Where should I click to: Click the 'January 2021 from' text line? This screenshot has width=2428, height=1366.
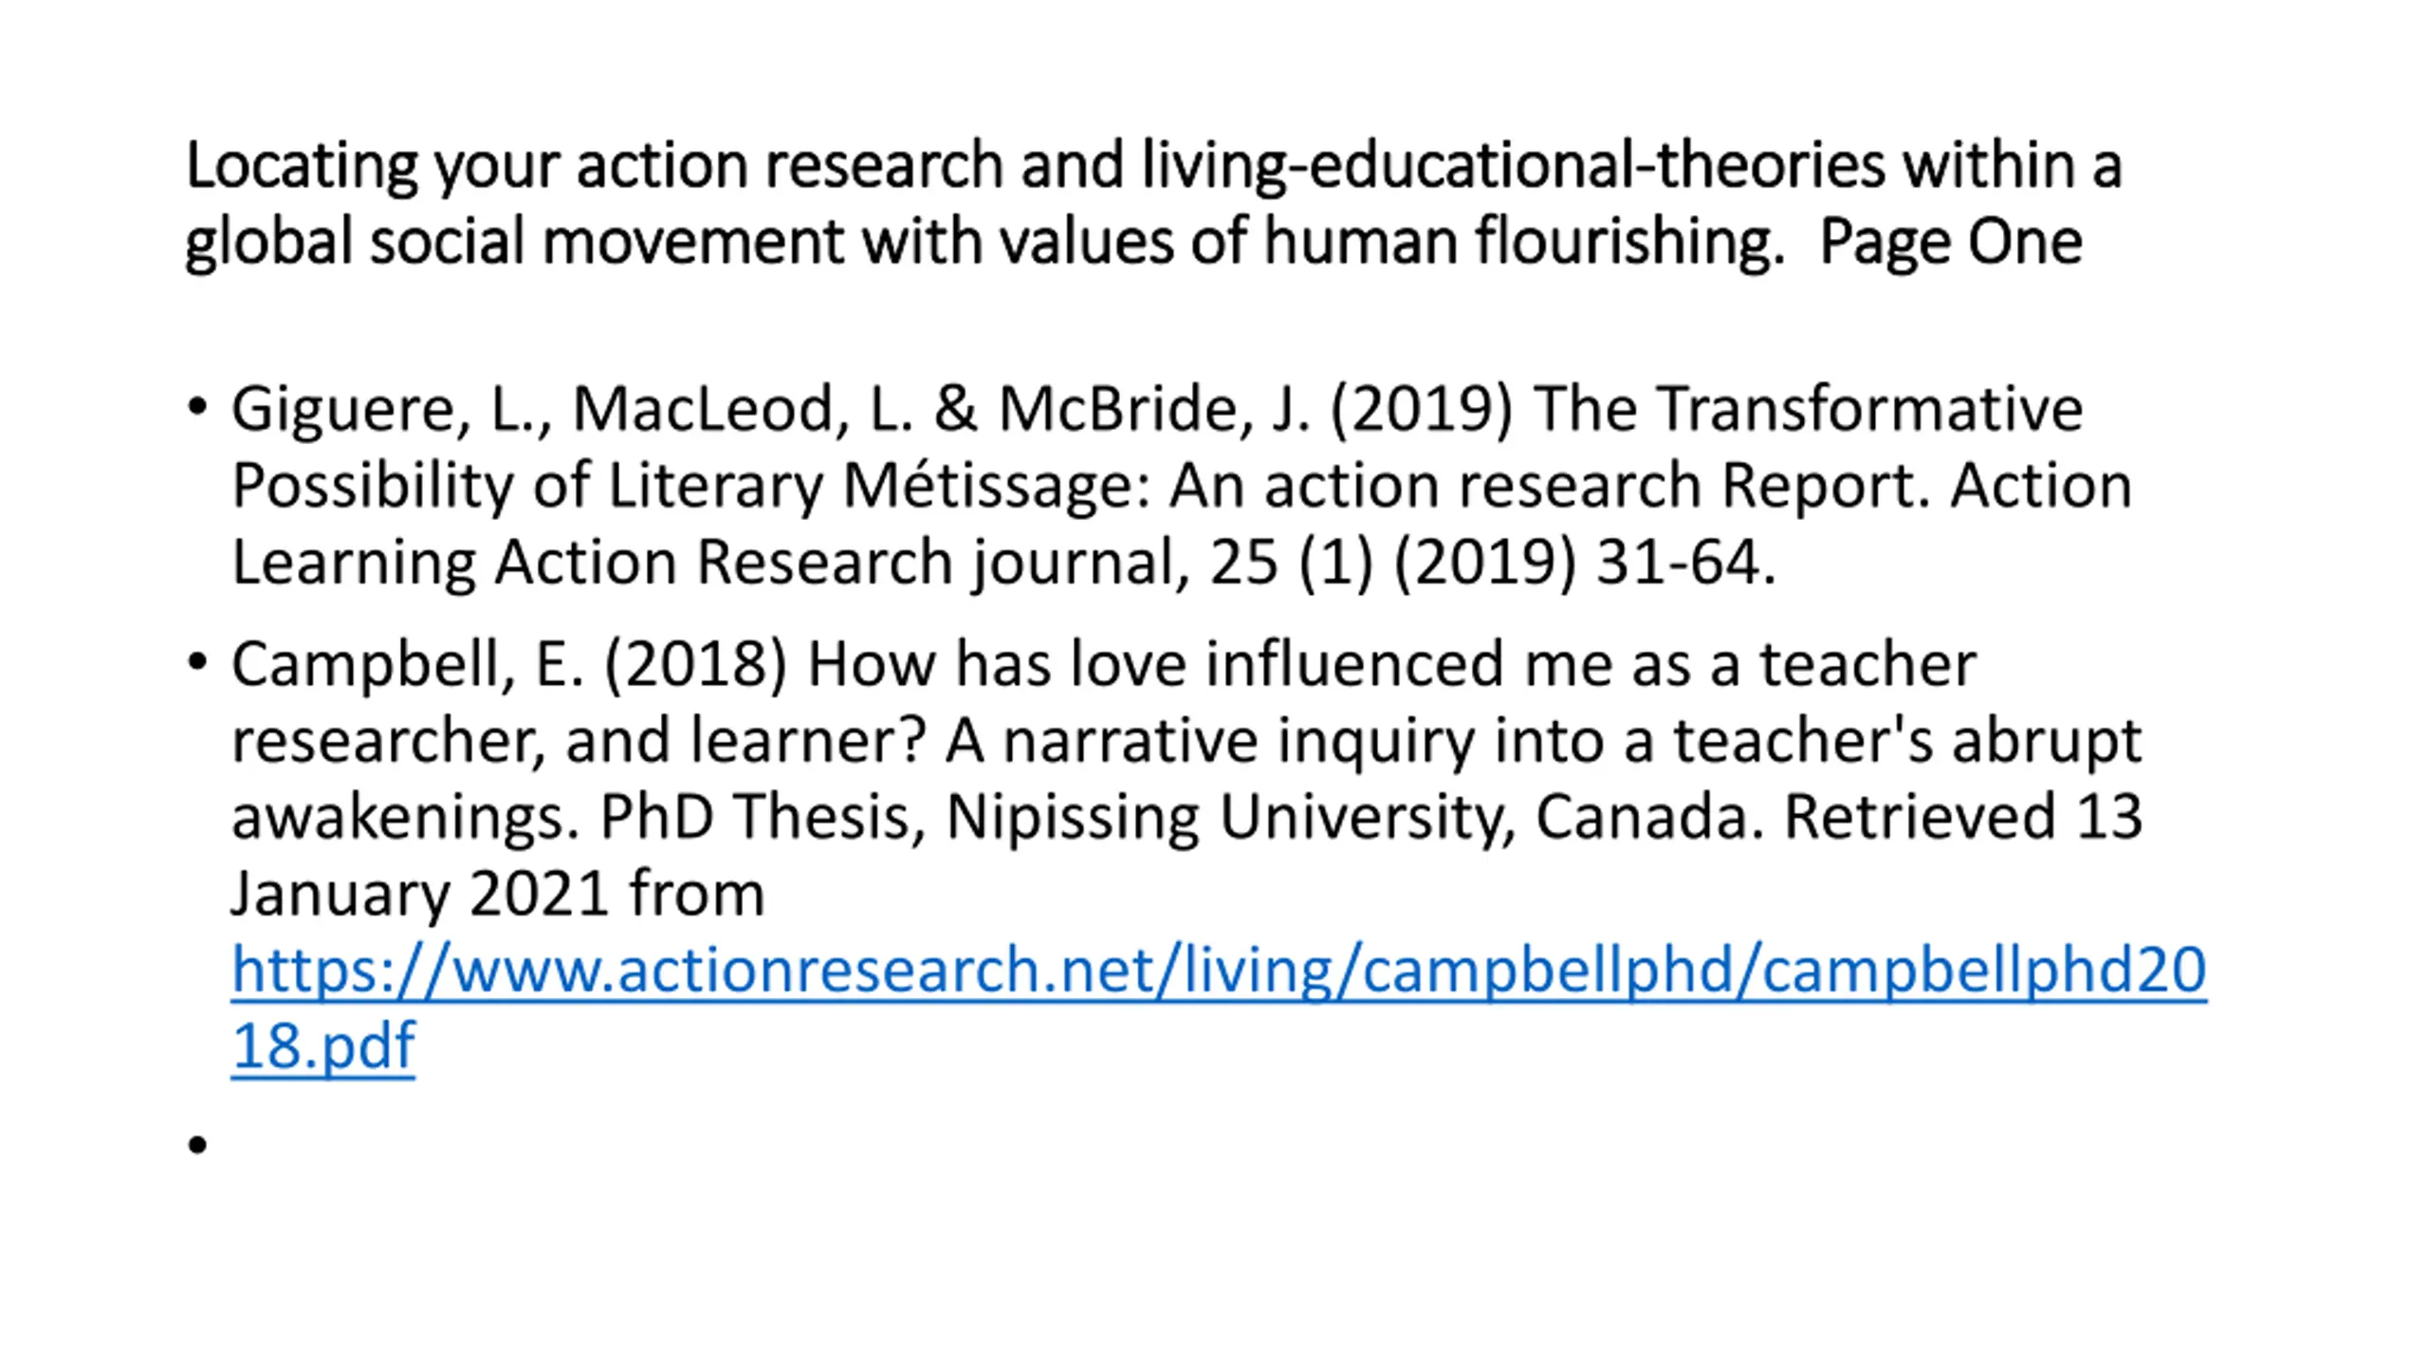click(498, 895)
